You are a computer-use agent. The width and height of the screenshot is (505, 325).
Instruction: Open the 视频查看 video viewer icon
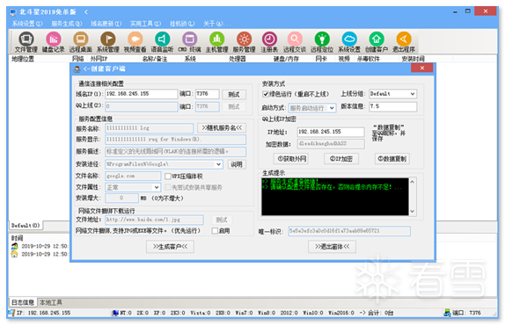pyautogui.click(x=135, y=42)
